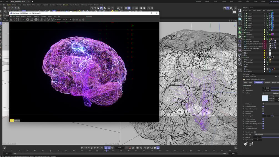Open the Materials menu in Live Viewer

point(36,16)
